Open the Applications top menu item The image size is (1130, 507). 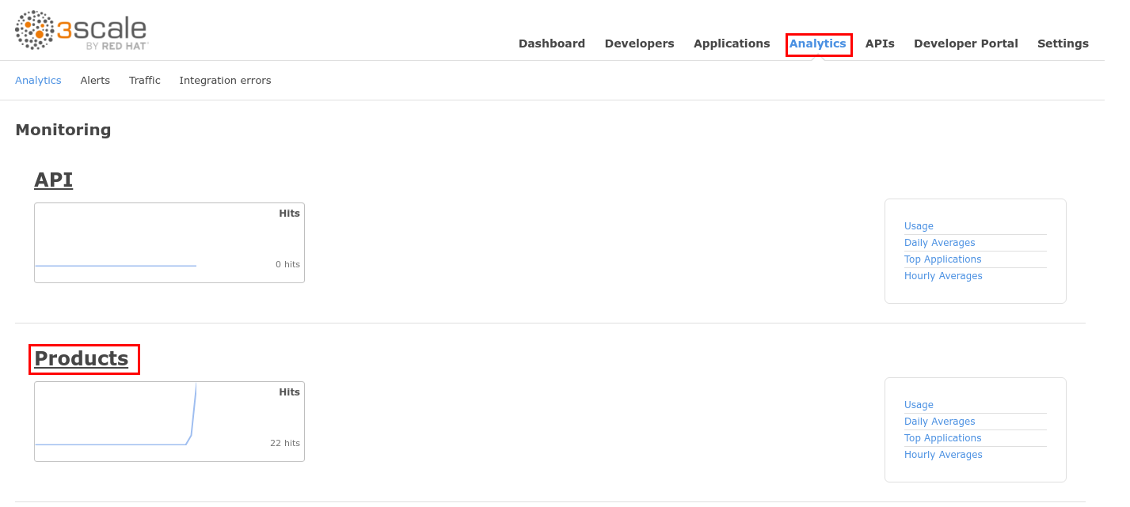[731, 44]
